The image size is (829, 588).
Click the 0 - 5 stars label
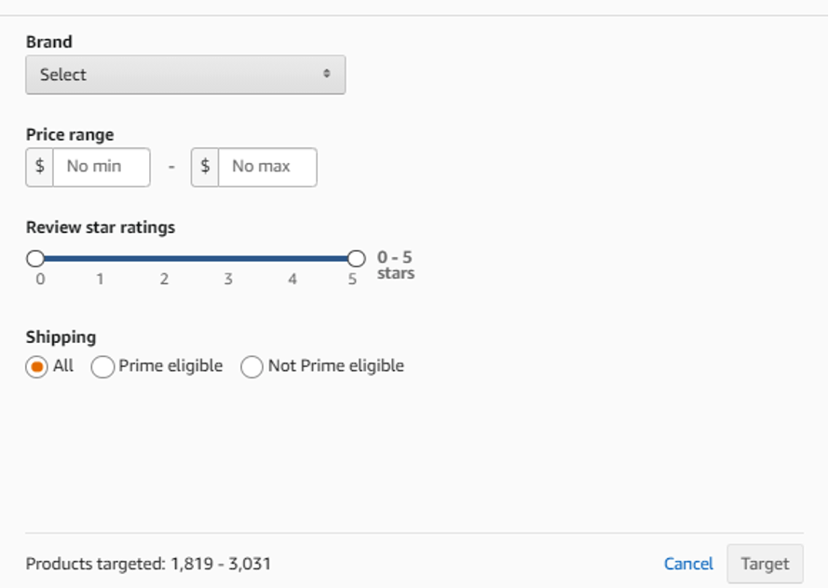(396, 265)
